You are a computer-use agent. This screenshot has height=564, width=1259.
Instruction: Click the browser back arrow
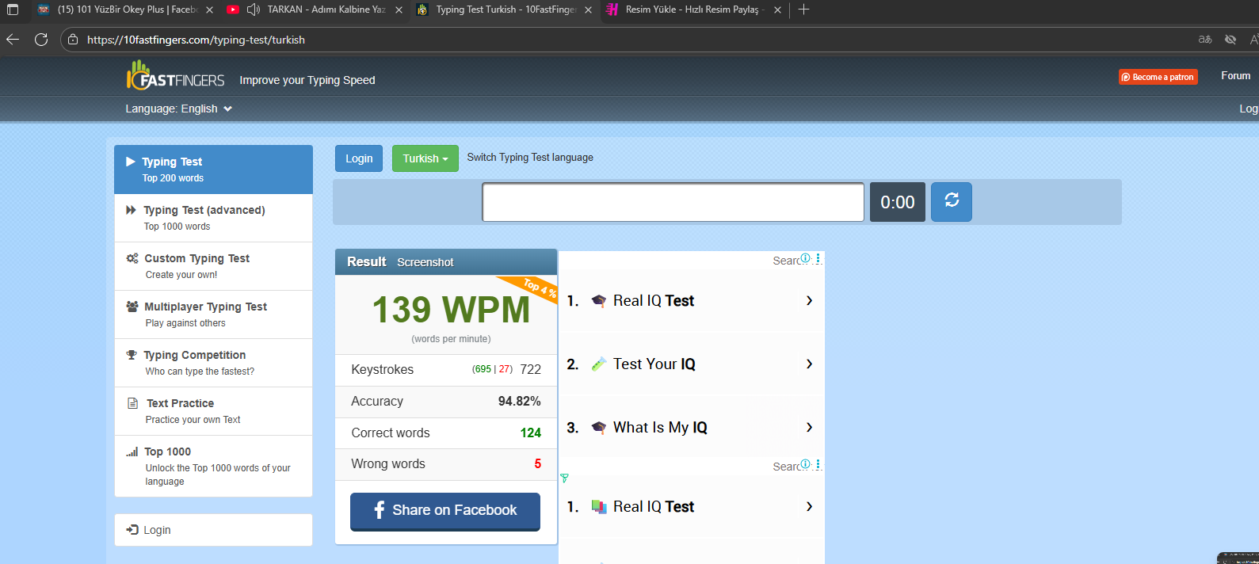pyautogui.click(x=13, y=39)
